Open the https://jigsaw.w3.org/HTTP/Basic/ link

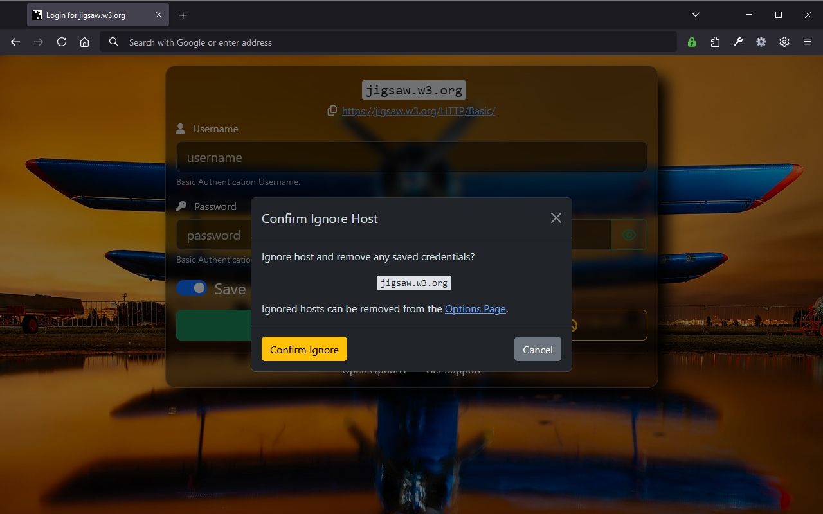(419, 111)
